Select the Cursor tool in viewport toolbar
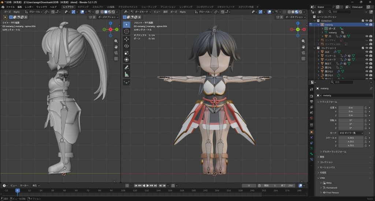The height and width of the screenshot is (201, 375). click(126, 31)
